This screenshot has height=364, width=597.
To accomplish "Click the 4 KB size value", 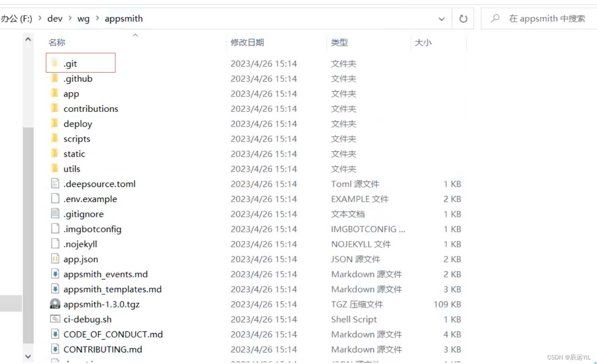I will (x=452, y=334).
